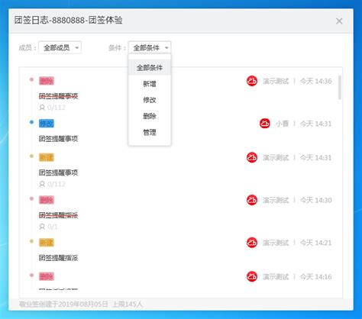
Task: Click the struck-through 团签提醒指派 entry title
Action: (x=58, y=215)
